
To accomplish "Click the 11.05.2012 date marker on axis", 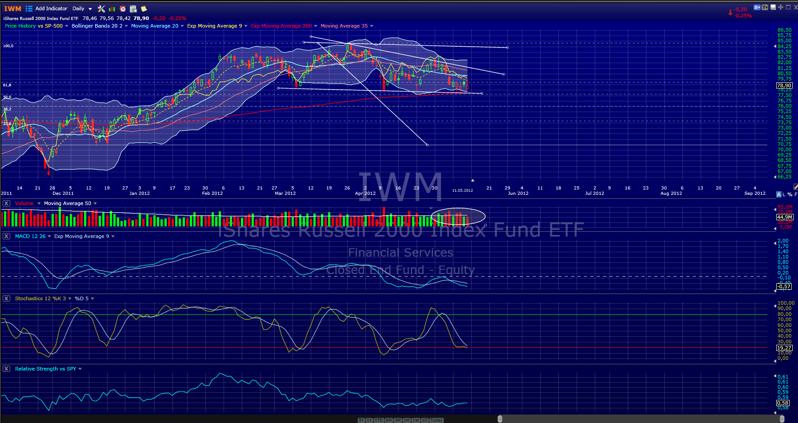I will (x=462, y=190).
